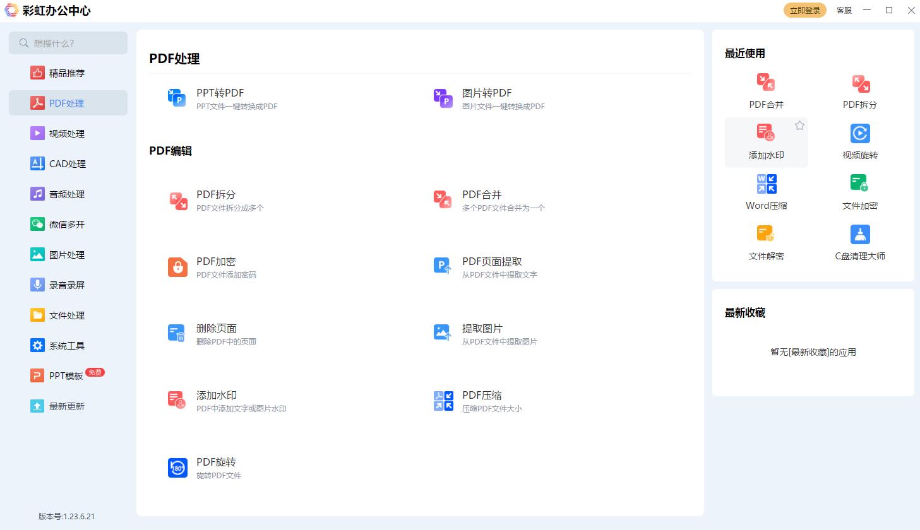Toggle favorite star on 添加水印

799,126
